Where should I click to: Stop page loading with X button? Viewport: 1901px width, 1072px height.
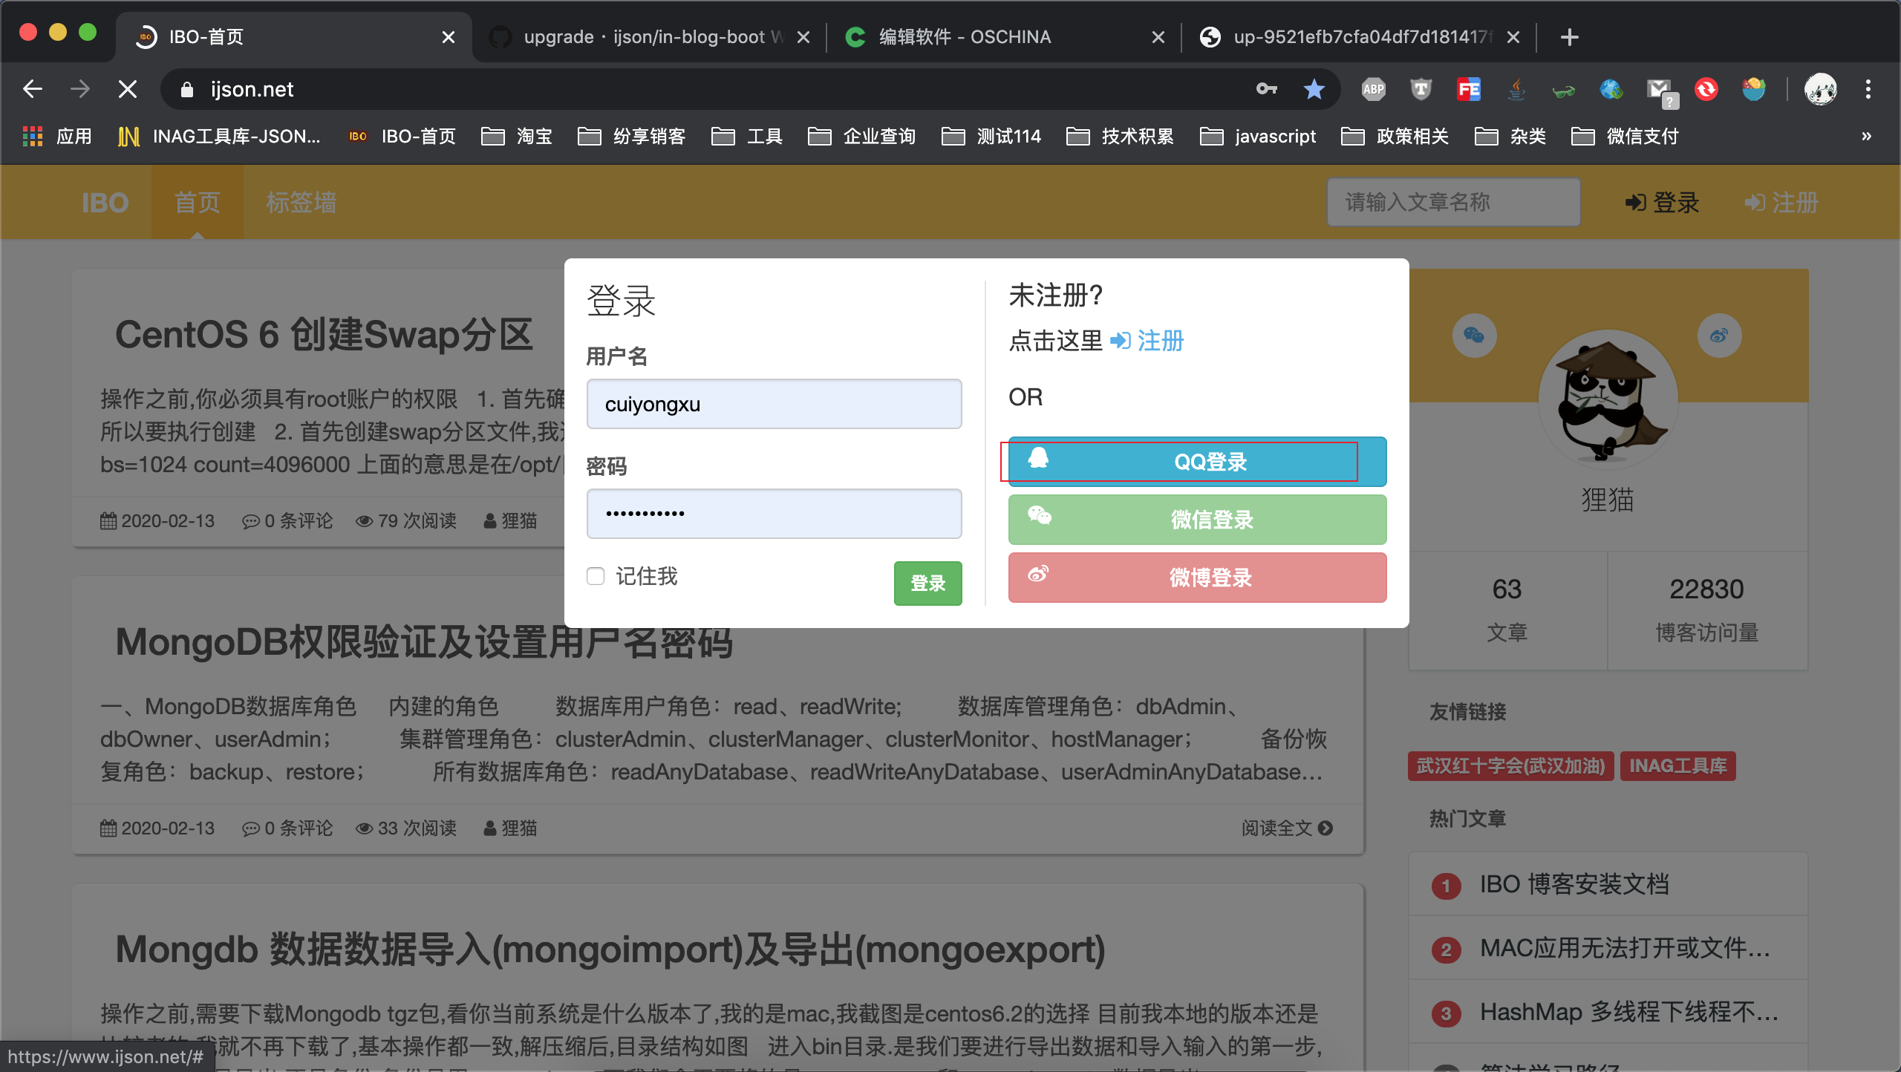click(x=128, y=89)
